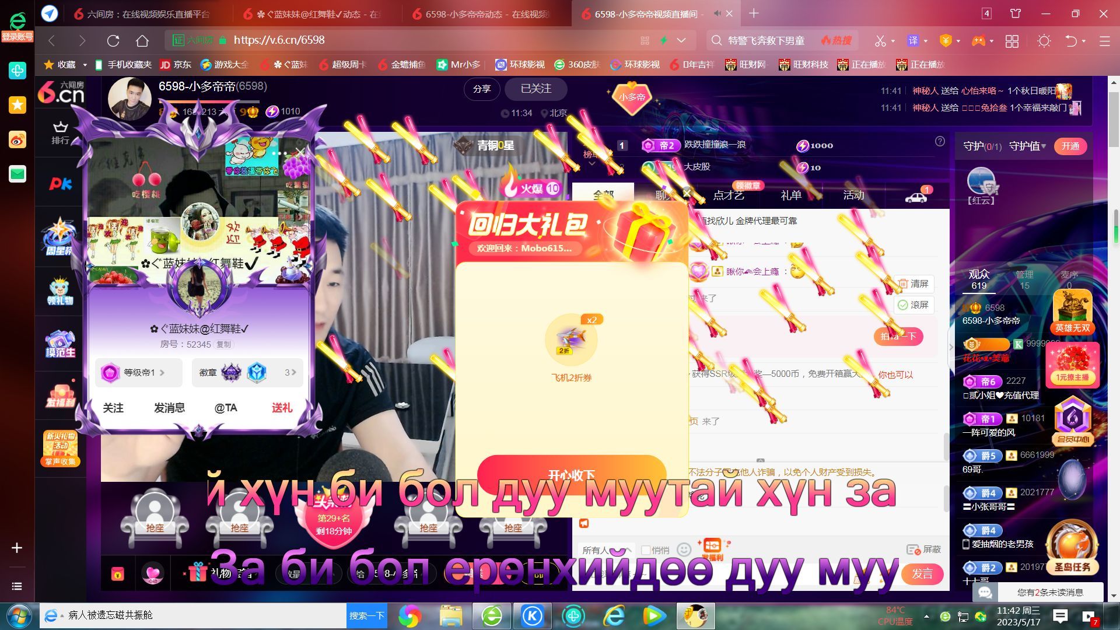Switch to the 活动 tab
This screenshot has height=630, width=1120.
point(853,195)
